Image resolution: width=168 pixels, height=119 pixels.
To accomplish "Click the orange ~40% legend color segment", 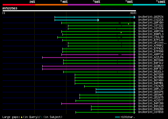I will [51, 5].
